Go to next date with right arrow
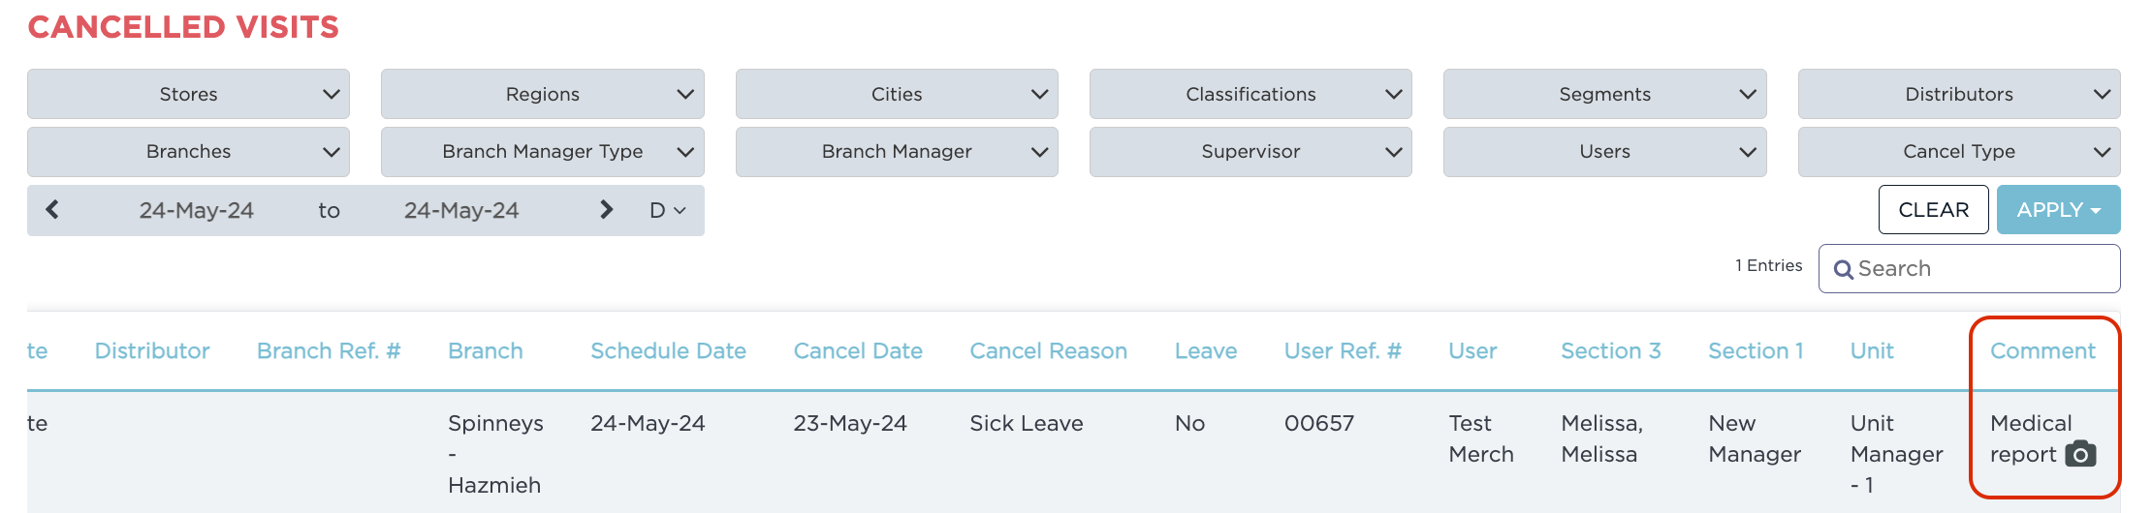 (607, 210)
